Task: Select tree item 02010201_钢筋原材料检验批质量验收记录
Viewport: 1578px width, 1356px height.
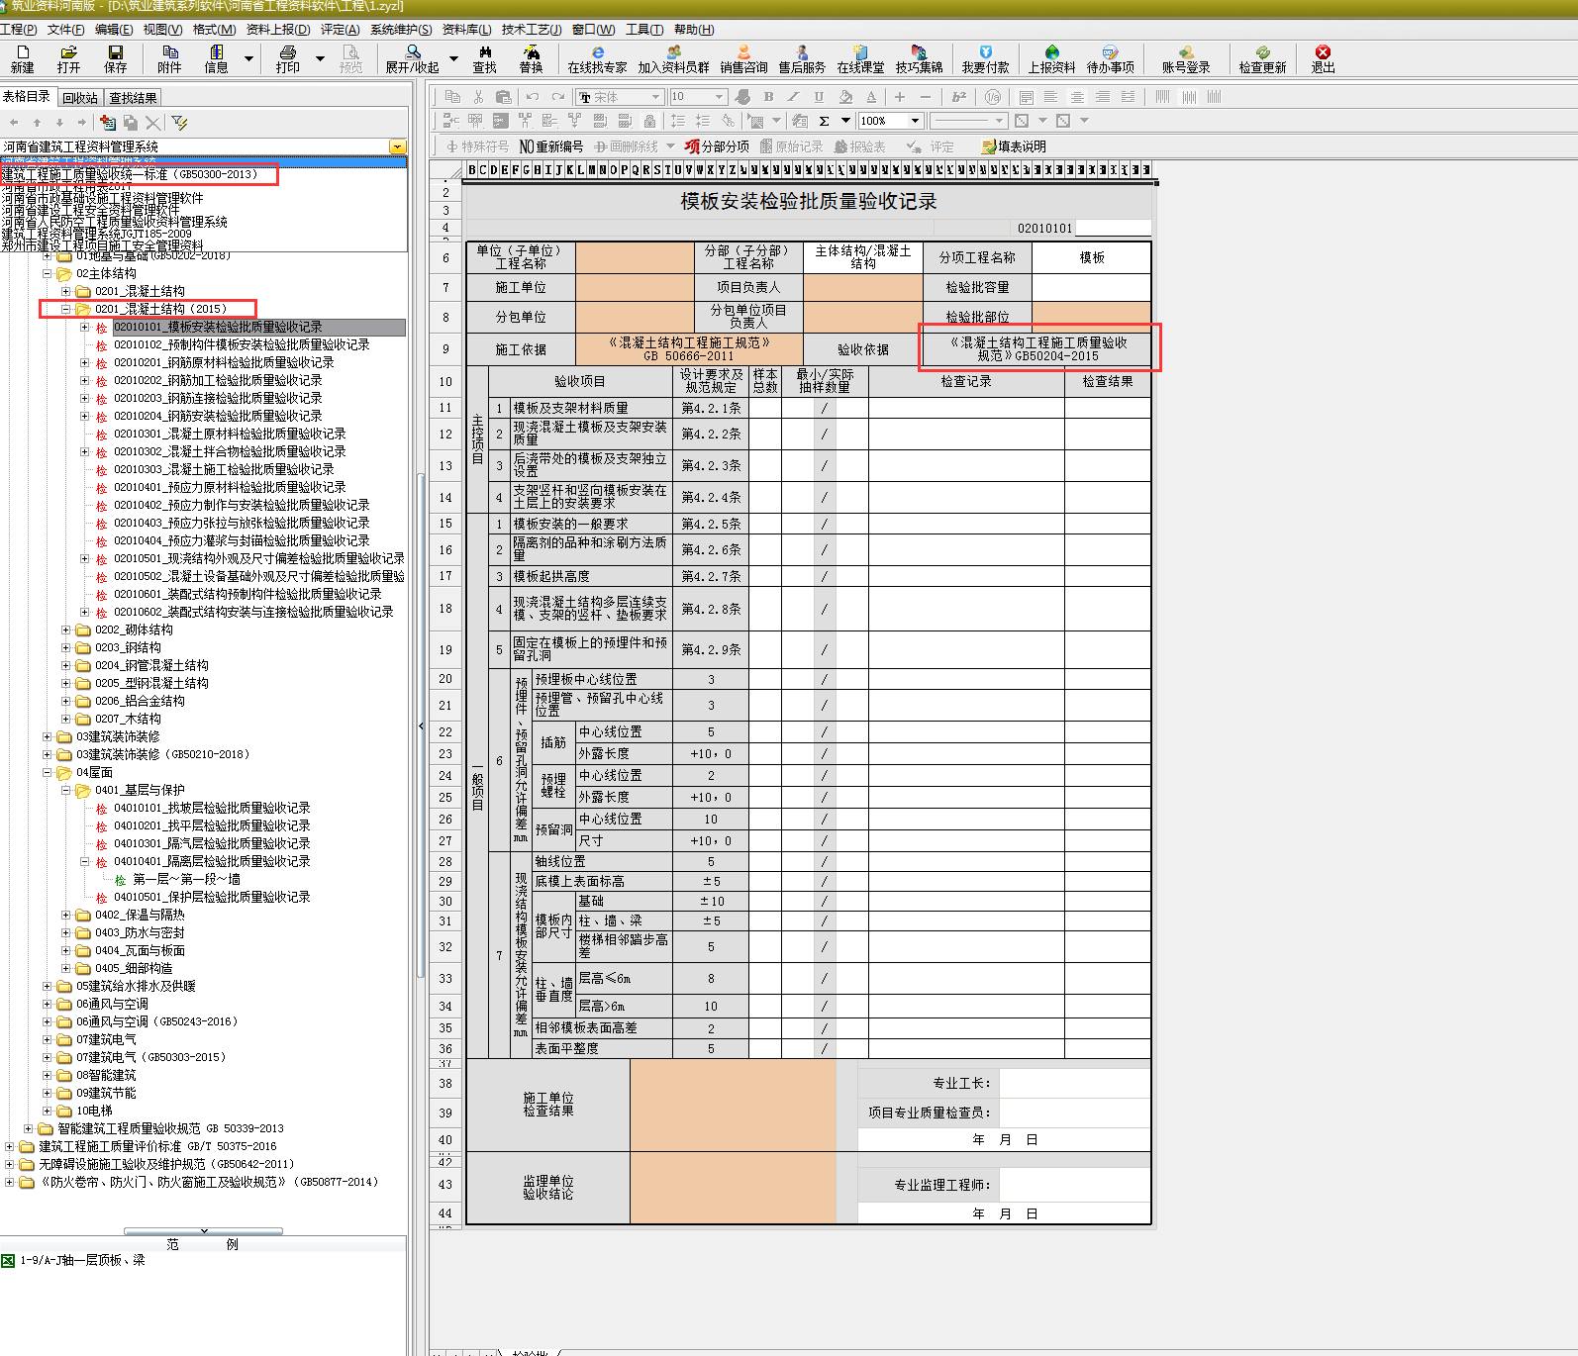Action: 224,362
